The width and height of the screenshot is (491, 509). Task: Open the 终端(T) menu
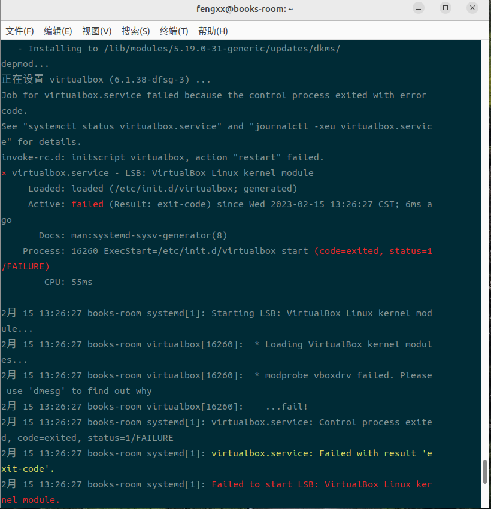(x=174, y=31)
